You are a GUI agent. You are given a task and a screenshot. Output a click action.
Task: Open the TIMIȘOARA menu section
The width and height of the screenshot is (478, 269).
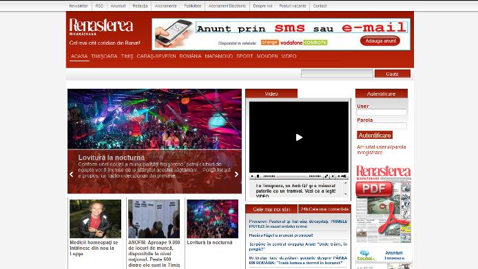click(x=104, y=56)
